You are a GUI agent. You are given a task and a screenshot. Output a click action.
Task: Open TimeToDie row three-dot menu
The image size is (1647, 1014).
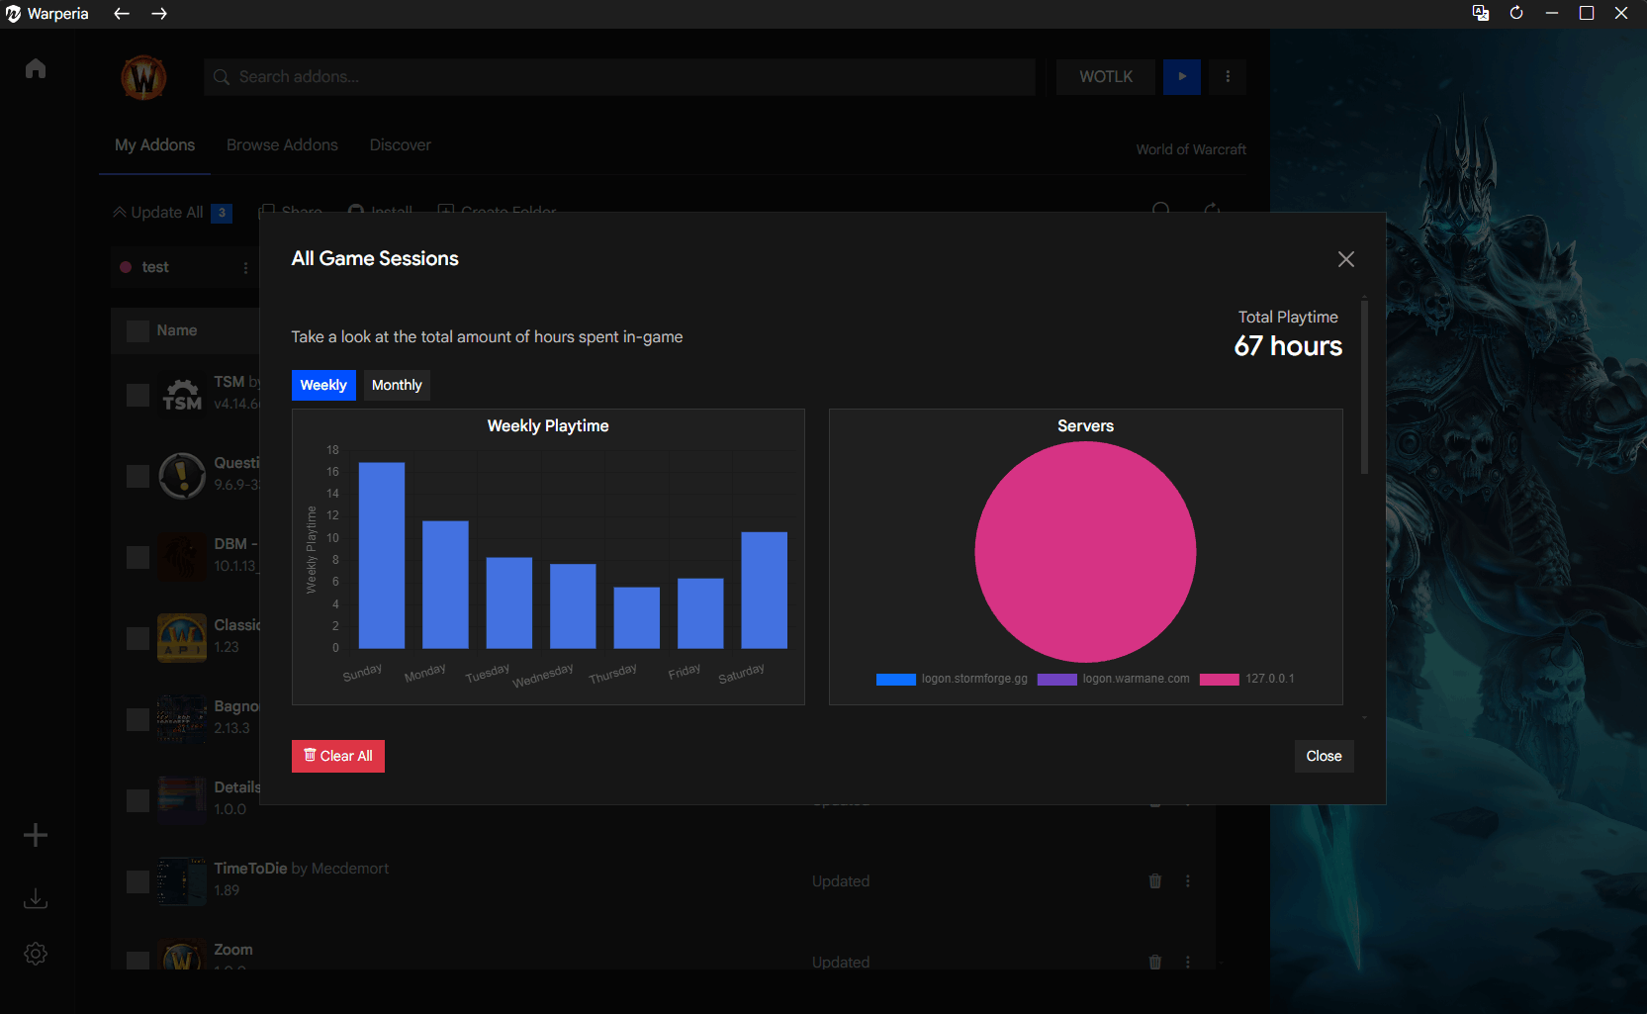[x=1188, y=880]
